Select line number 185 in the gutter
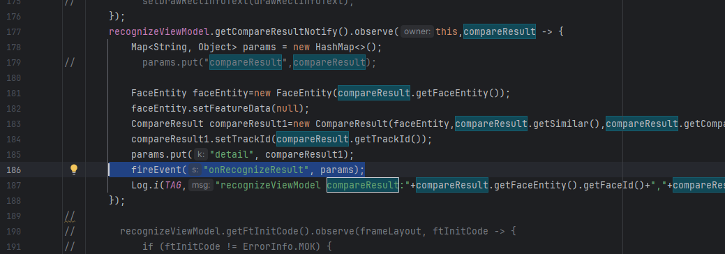Image resolution: width=725 pixels, height=254 pixels. (x=15, y=154)
